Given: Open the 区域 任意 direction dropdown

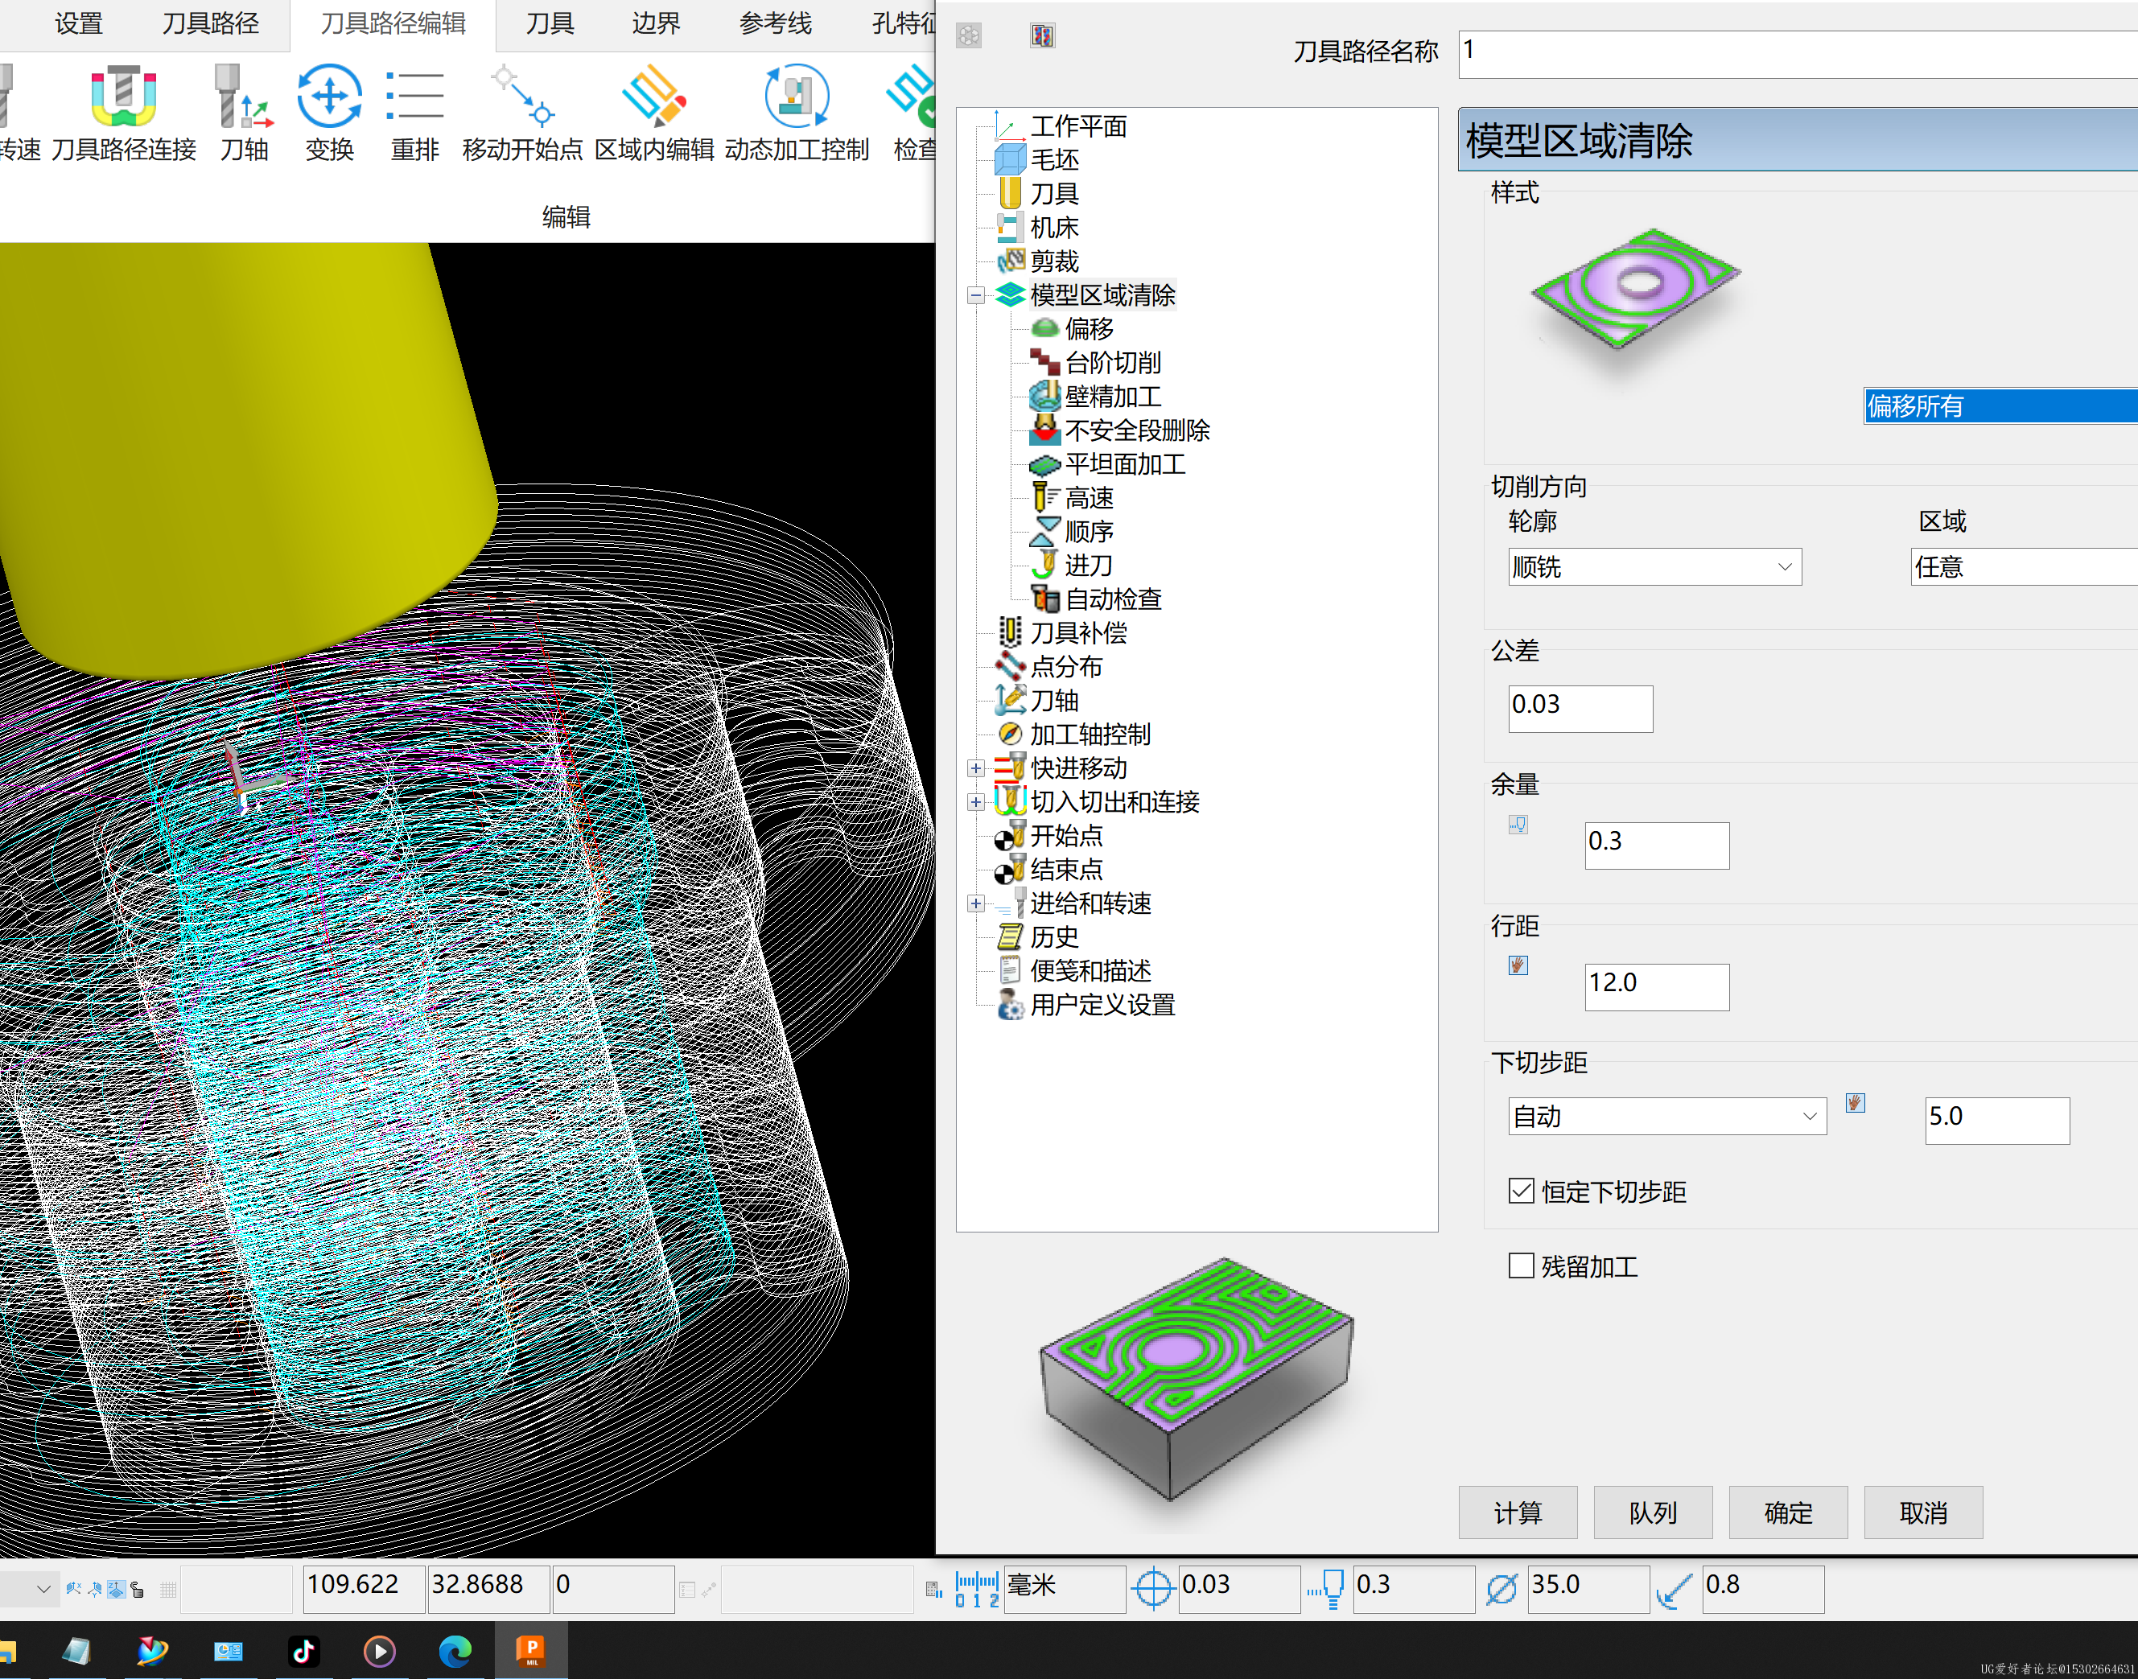Looking at the screenshot, I should pos(2024,566).
